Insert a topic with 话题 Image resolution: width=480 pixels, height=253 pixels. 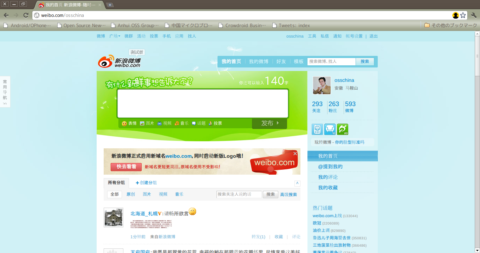[199, 123]
